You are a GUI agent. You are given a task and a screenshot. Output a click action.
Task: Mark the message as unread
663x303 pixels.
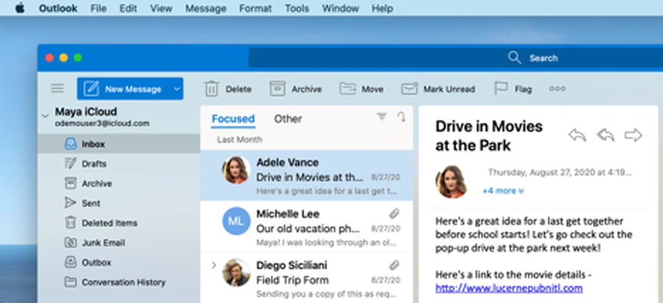[x=438, y=89]
